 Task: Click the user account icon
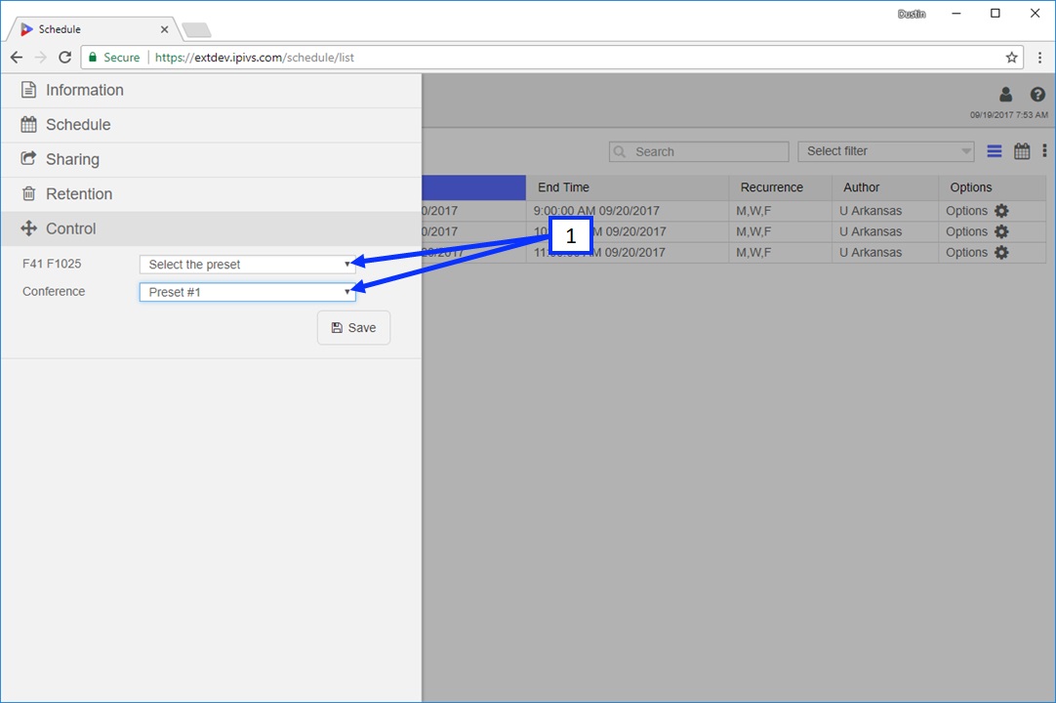pyautogui.click(x=1005, y=95)
